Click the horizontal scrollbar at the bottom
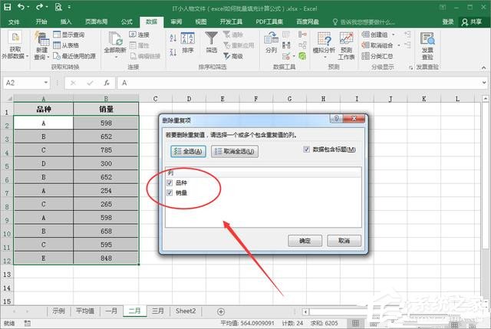This screenshot has width=491, height=329. coord(384,311)
